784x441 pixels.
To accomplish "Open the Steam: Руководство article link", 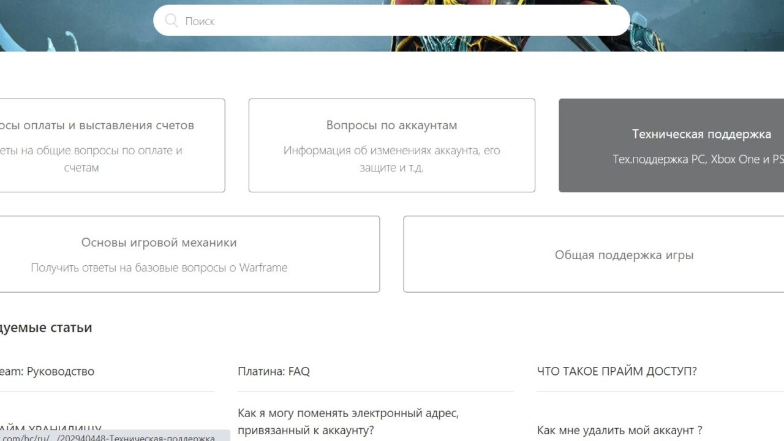I will (47, 371).
